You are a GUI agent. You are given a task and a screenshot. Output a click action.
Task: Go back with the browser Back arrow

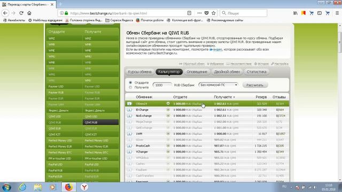5,13
